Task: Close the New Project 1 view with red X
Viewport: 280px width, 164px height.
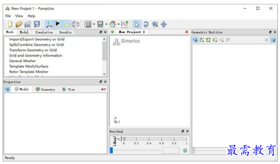Action: pos(187,32)
